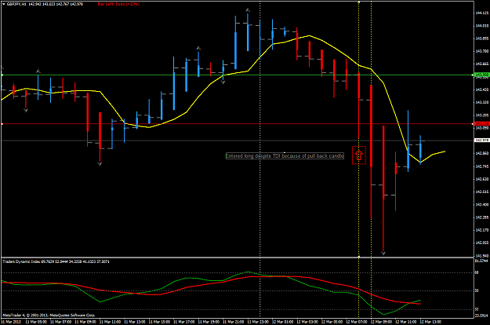490x325 pixels.
Task: Click price scale label 142.285
Action: pos(482,217)
